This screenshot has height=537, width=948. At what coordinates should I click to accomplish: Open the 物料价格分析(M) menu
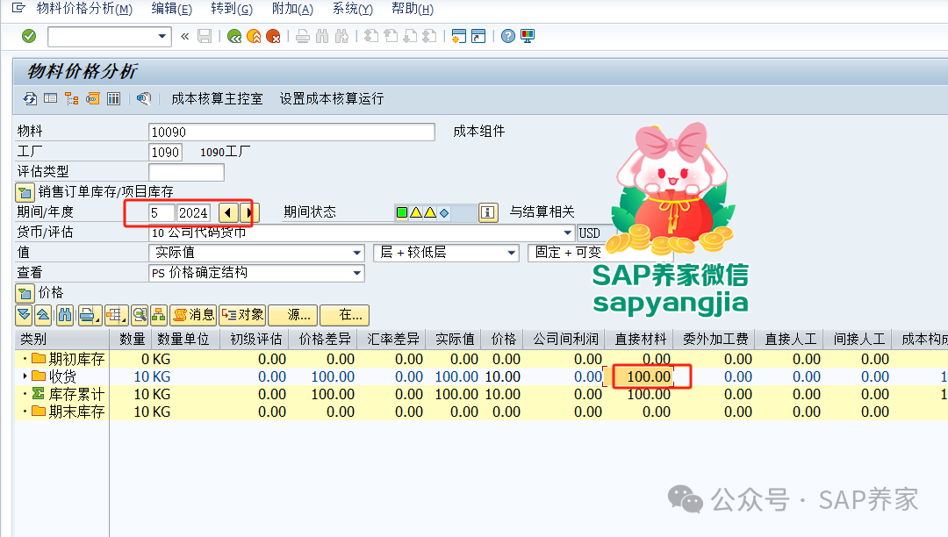point(84,9)
